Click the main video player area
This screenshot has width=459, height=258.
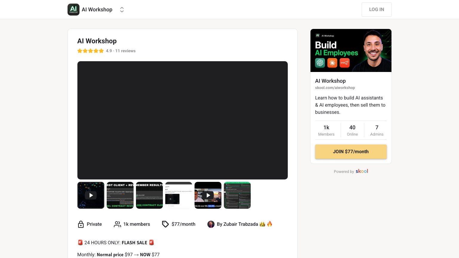(x=183, y=120)
